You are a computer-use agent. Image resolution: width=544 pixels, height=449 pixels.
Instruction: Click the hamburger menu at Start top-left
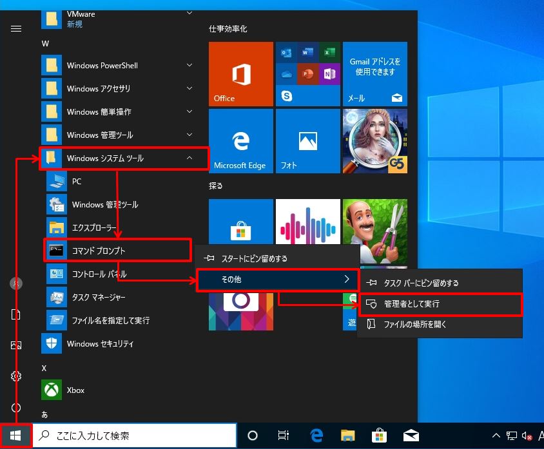click(16, 28)
